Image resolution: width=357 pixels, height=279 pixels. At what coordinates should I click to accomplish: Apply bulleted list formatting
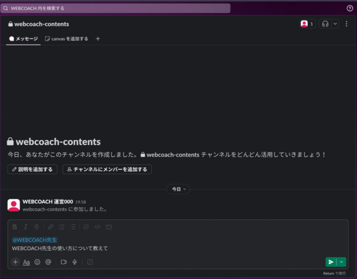click(73, 227)
